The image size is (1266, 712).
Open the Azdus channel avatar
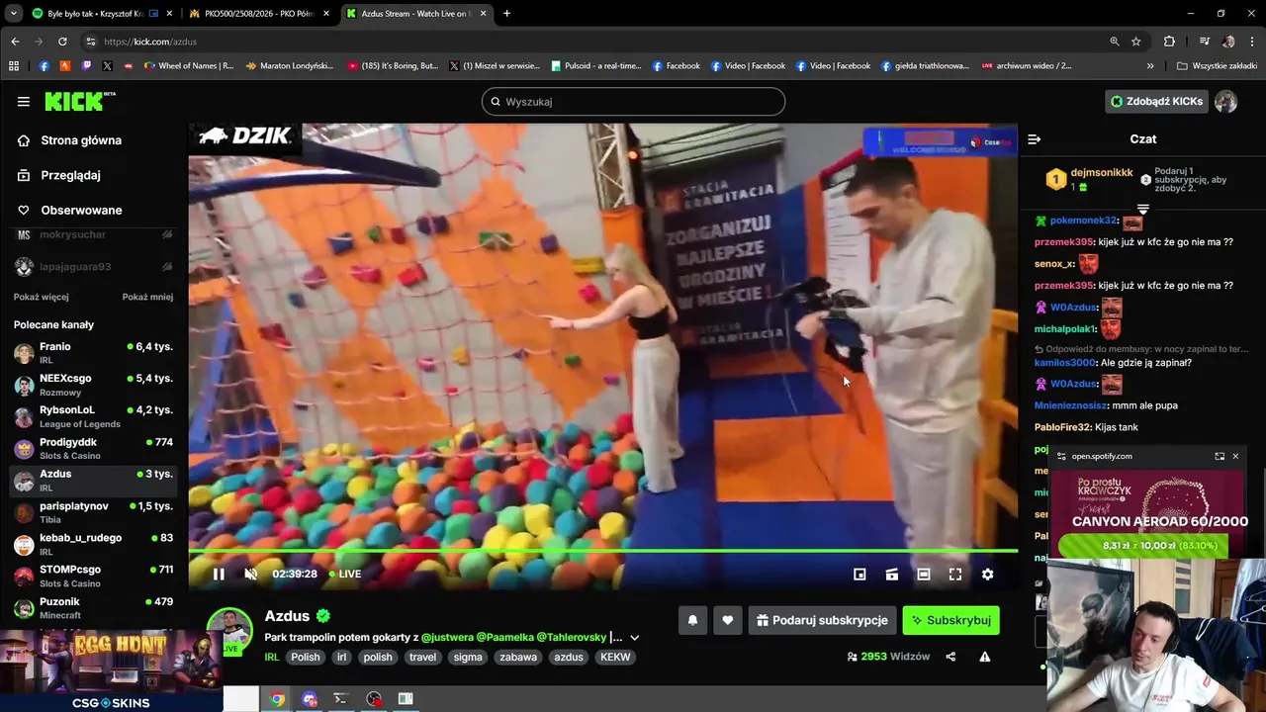click(x=229, y=630)
